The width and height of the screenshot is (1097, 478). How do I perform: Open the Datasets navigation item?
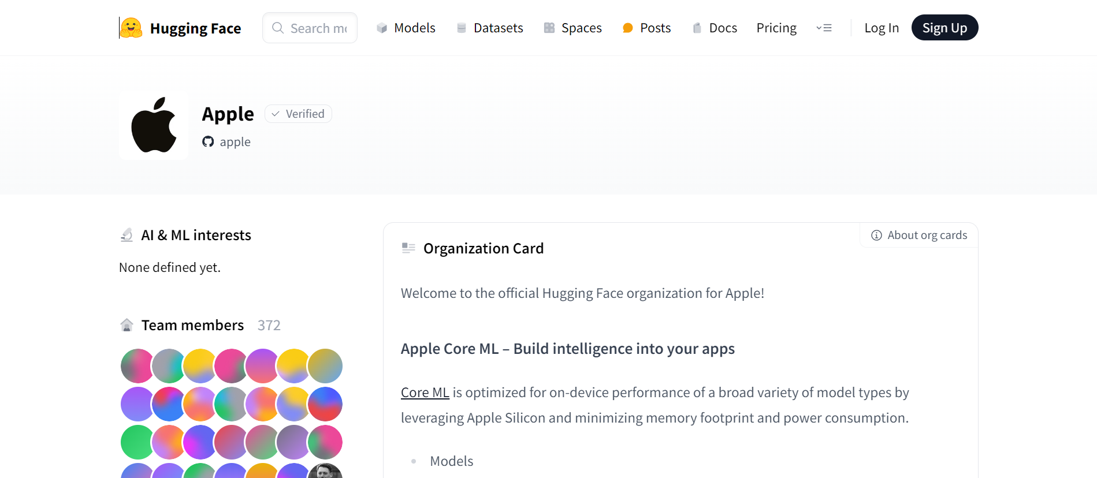pos(489,28)
